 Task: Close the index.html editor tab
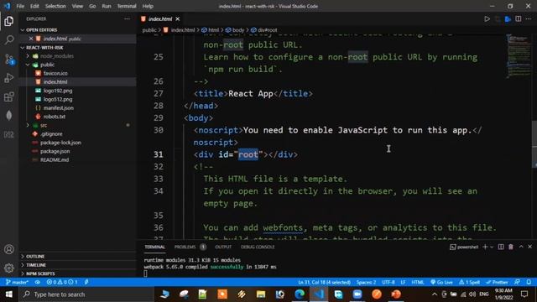point(177,18)
